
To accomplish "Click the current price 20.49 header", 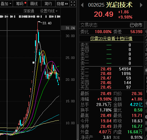I will click(104, 14).
